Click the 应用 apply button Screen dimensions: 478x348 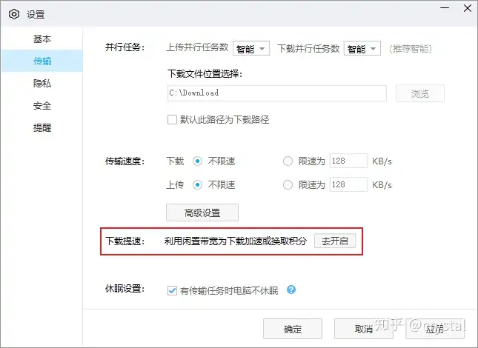435,329
